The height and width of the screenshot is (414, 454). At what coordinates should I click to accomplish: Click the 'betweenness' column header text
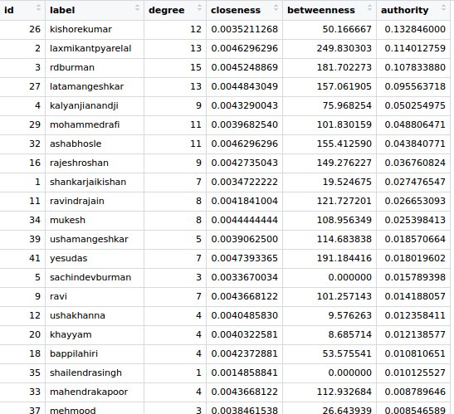(x=321, y=10)
